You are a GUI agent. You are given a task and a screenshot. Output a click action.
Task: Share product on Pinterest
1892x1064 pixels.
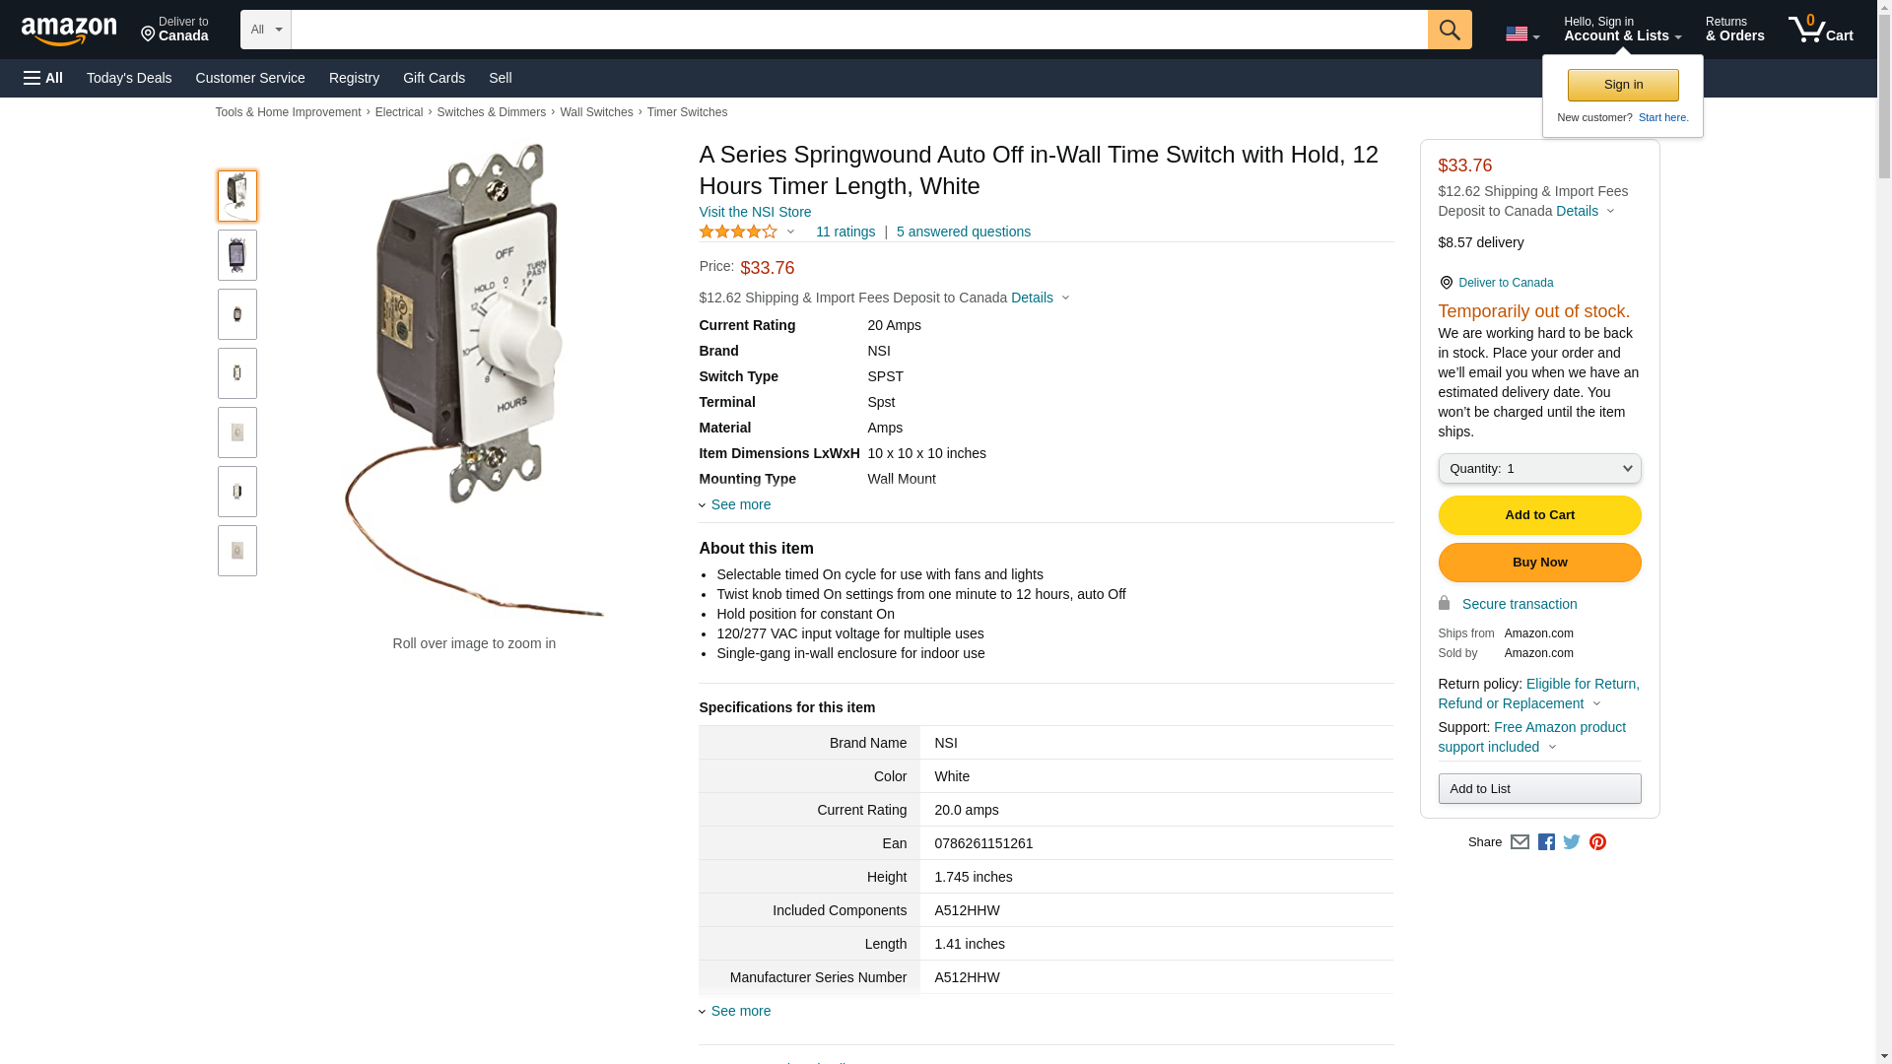click(x=1597, y=842)
